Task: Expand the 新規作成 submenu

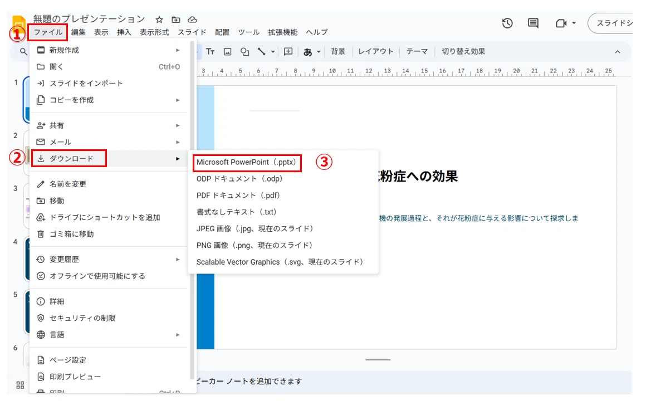Action: point(110,50)
